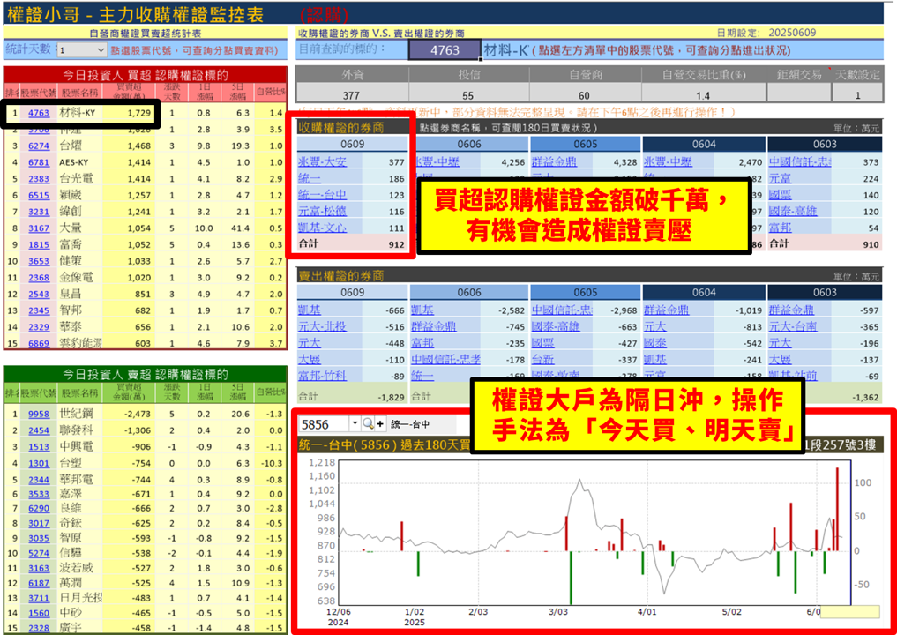Viewport: 897px width, 635px height.
Task: Open stock code 3711 日月光投控
Action: pyautogui.click(x=39, y=598)
